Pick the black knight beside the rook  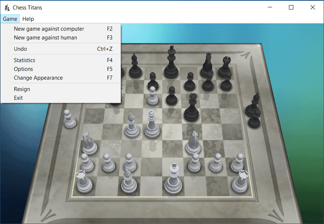pyautogui.click(x=207, y=65)
